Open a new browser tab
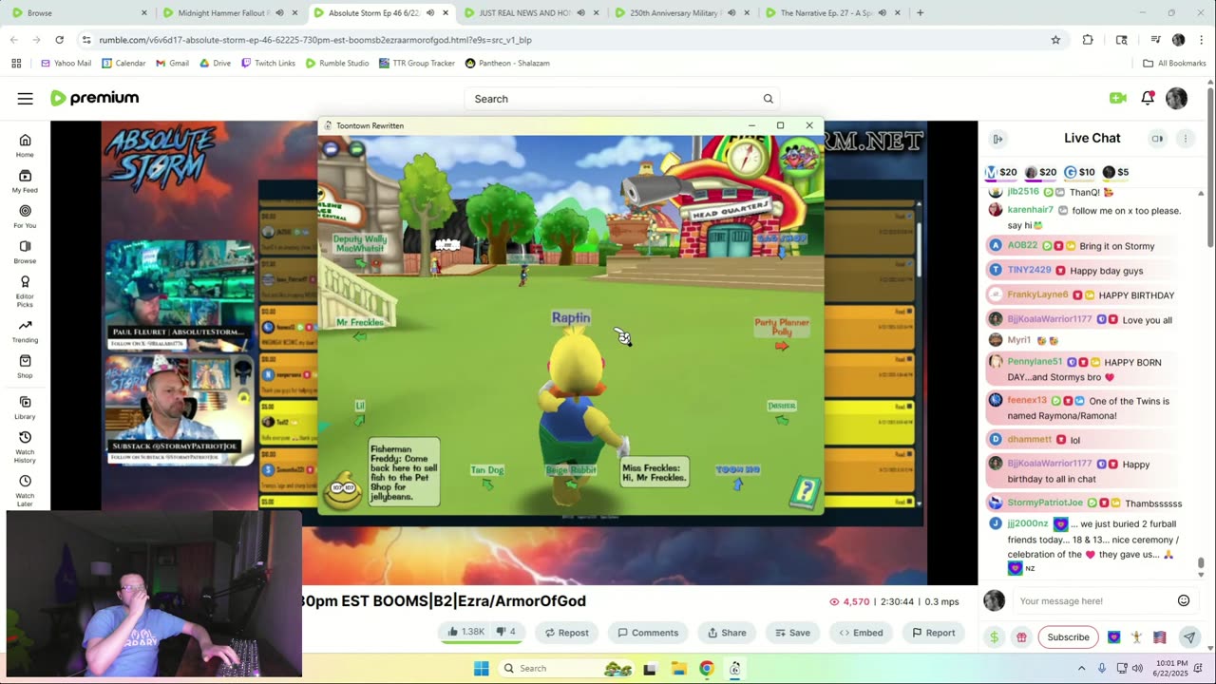 tap(920, 13)
